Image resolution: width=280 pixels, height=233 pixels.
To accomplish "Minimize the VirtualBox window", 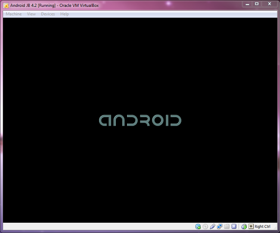I will (x=247, y=4).
